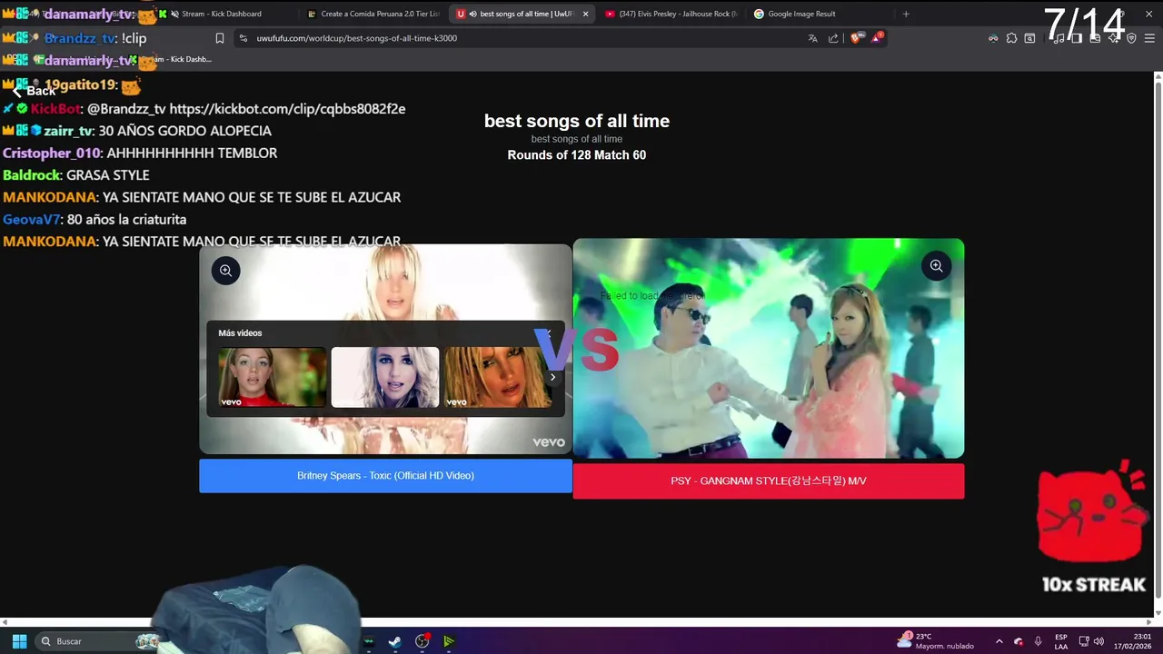Zoom into the Britney Spears image
The image size is (1163, 654).
(225, 271)
